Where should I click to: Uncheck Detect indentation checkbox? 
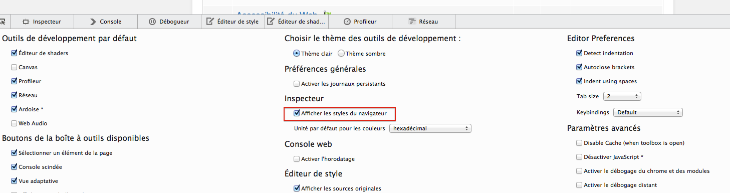coord(580,53)
